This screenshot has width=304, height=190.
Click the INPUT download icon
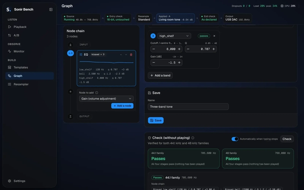click(70, 45)
